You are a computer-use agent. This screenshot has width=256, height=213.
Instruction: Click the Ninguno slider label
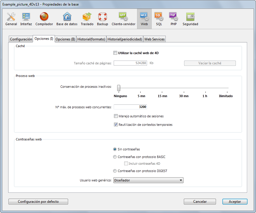(x=120, y=96)
